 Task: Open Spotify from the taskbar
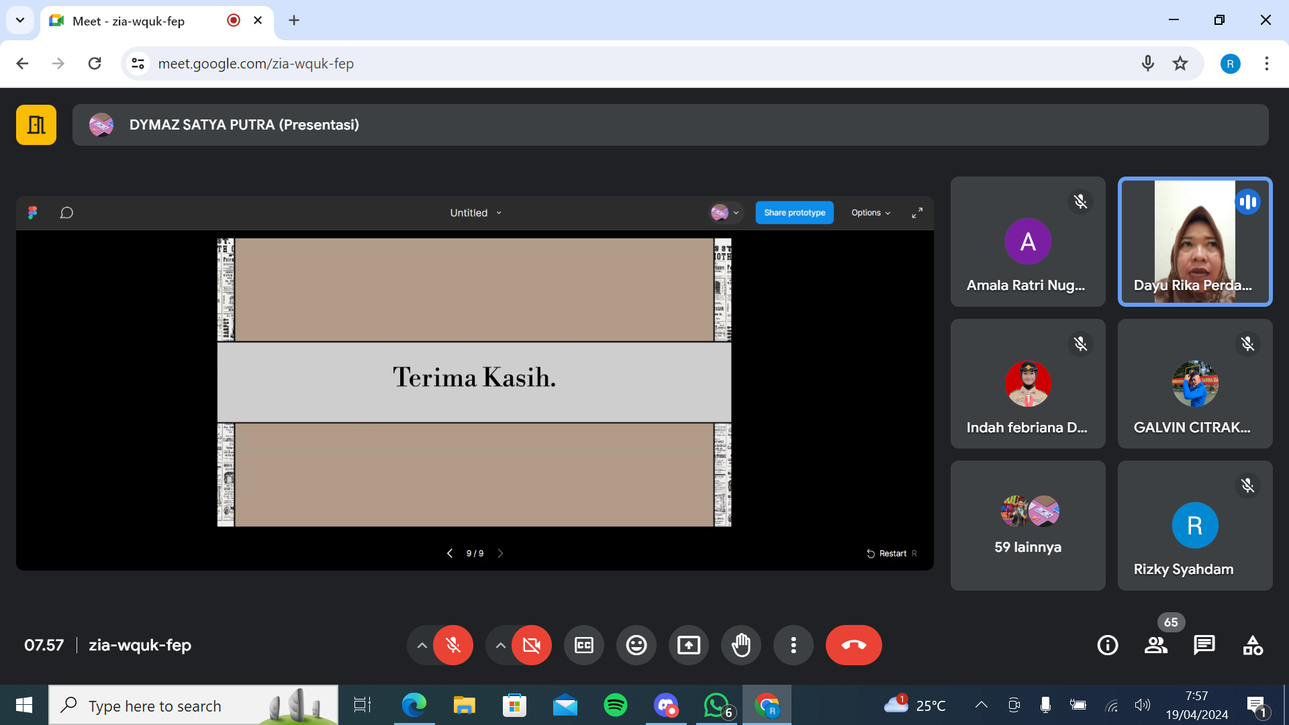[615, 705]
